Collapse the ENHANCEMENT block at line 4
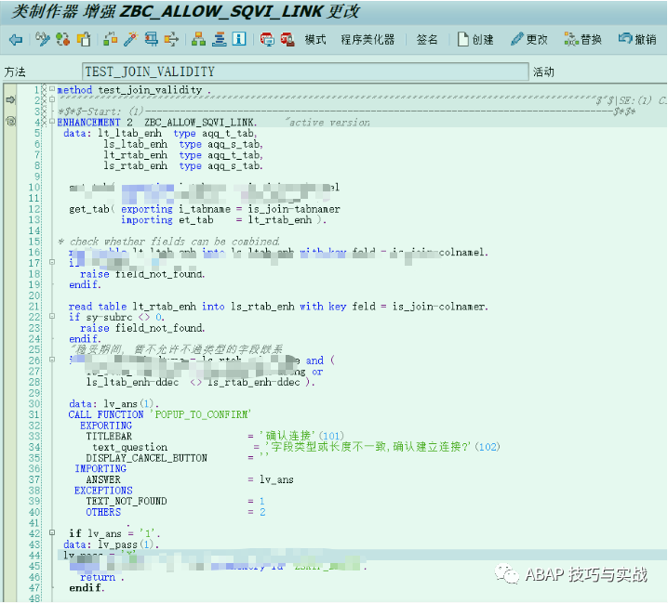 [52, 122]
